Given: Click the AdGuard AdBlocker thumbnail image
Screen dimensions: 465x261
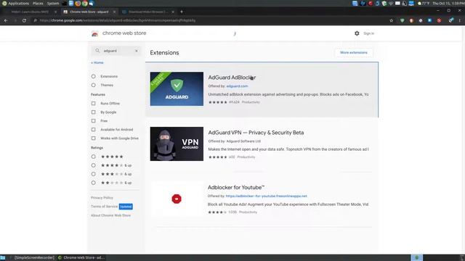Looking at the screenshot, I should pyautogui.click(x=177, y=88).
